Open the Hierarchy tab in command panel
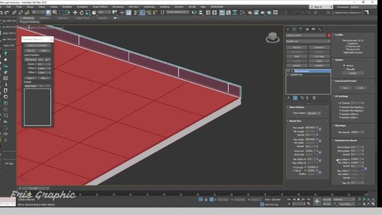 pyautogui.click(x=301, y=29)
